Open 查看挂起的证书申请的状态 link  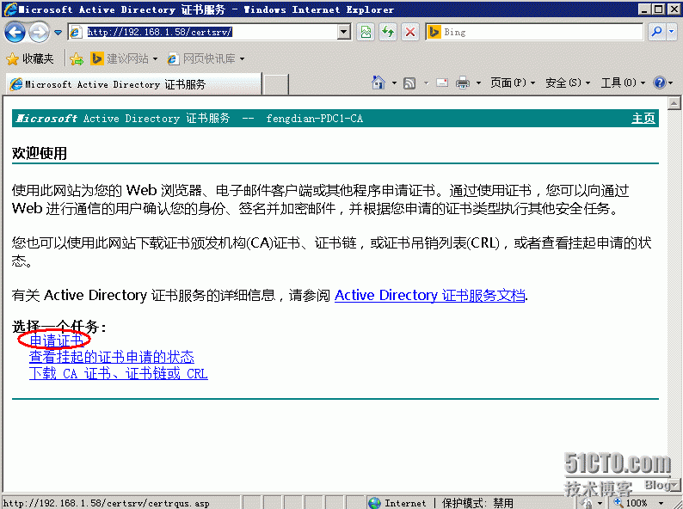(112, 357)
